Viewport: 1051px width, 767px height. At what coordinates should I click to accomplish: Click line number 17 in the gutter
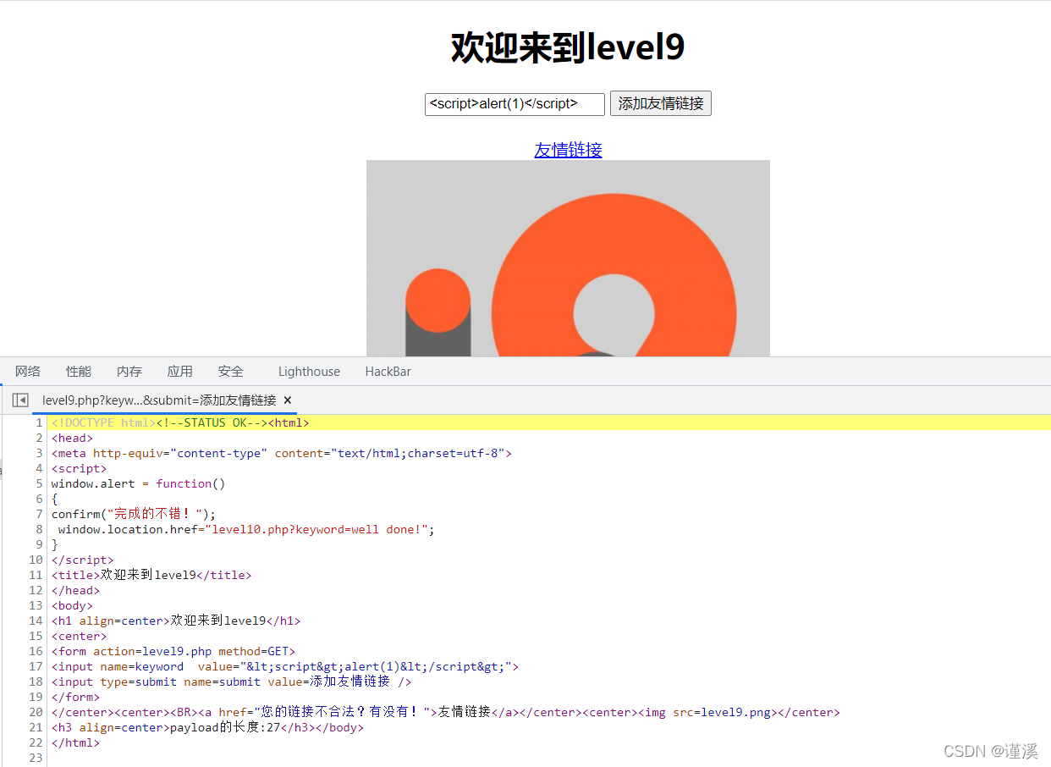pos(36,666)
